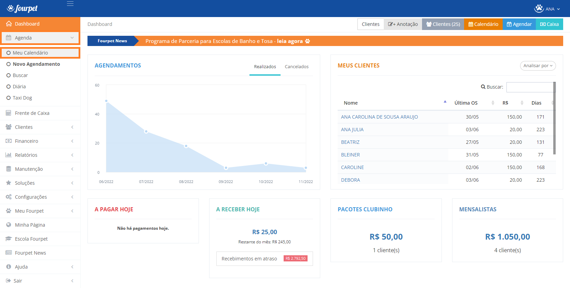Expand the Clientes sidebar chevron

click(x=72, y=127)
